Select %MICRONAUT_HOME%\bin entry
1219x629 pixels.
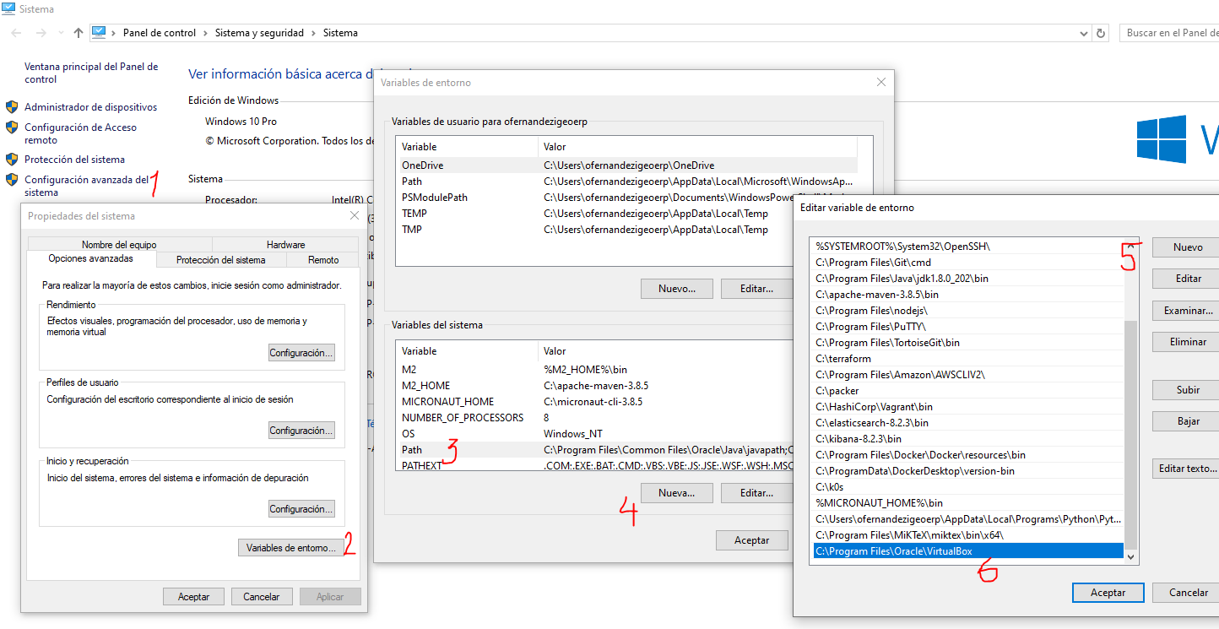pos(968,503)
